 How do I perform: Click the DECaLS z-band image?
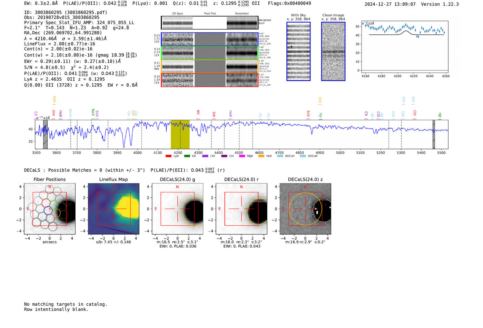(305, 209)
